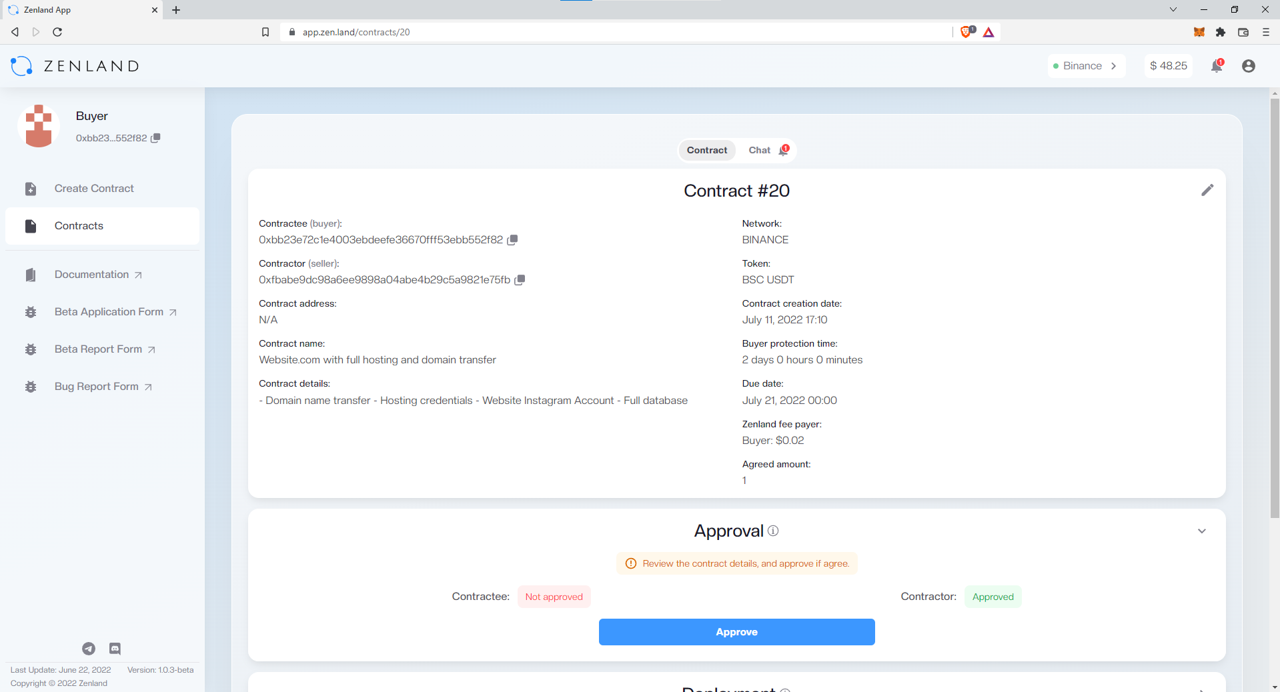Click the review contract details notice
Screen dimensions: 1280x692
pos(736,563)
